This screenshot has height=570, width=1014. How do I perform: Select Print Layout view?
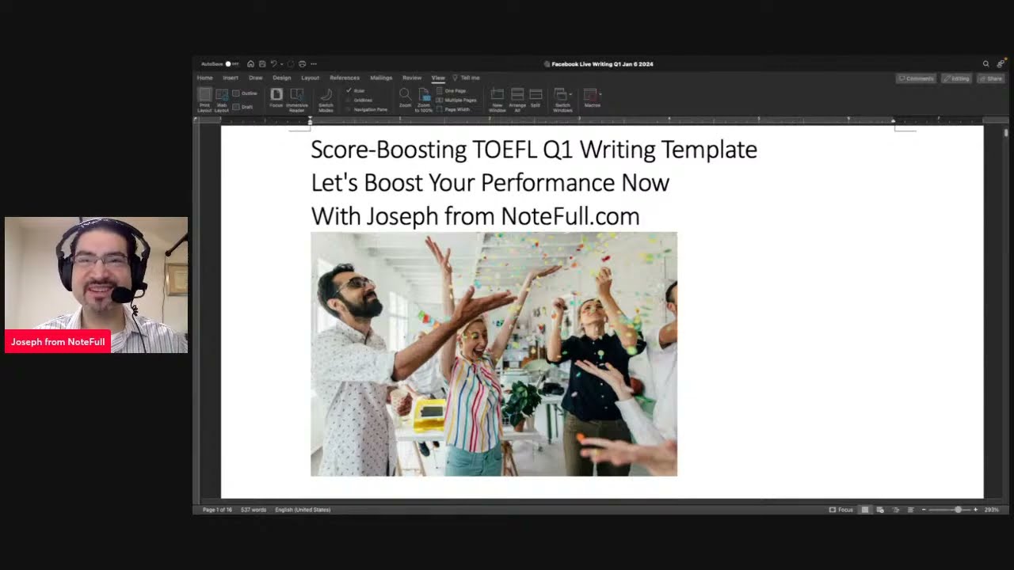[x=204, y=100]
